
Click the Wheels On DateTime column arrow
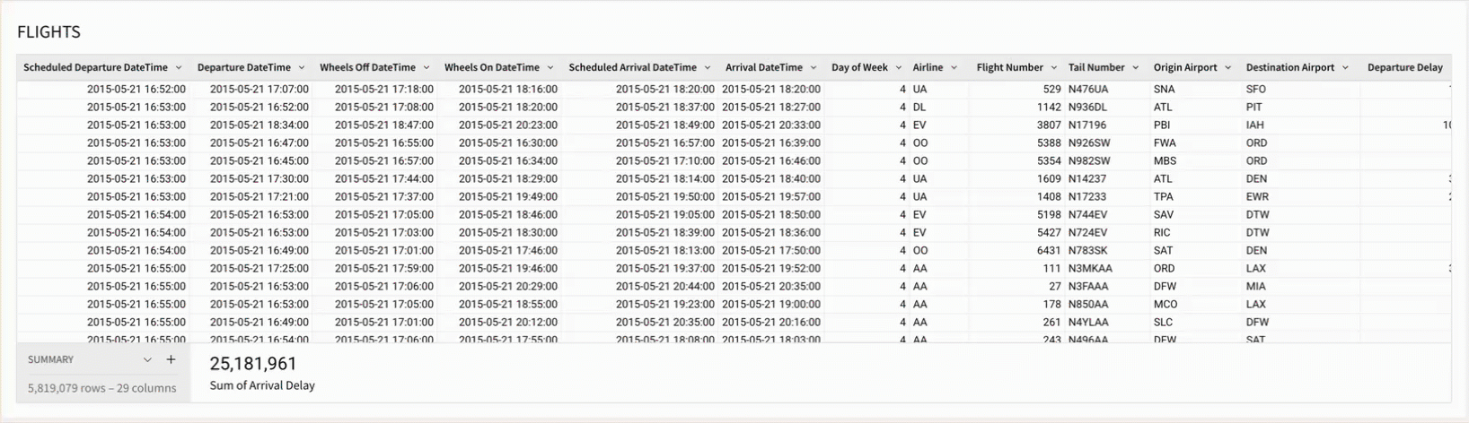550,68
